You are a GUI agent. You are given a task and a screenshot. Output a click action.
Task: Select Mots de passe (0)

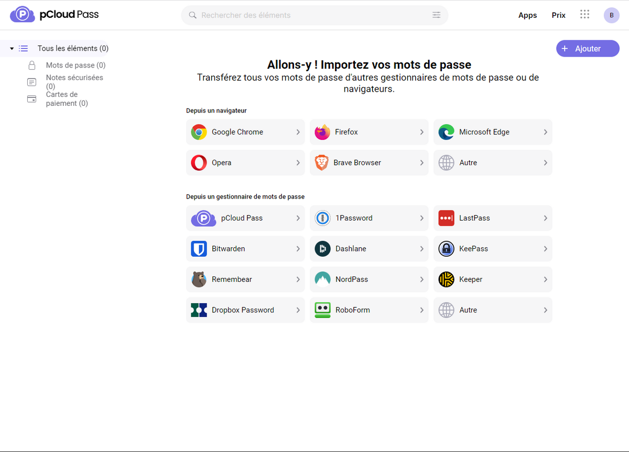coord(75,65)
